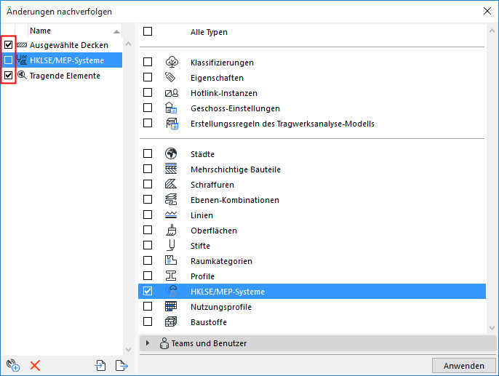Check the Nutzungsprofile checkbox
The image size is (499, 376).
[148, 306]
